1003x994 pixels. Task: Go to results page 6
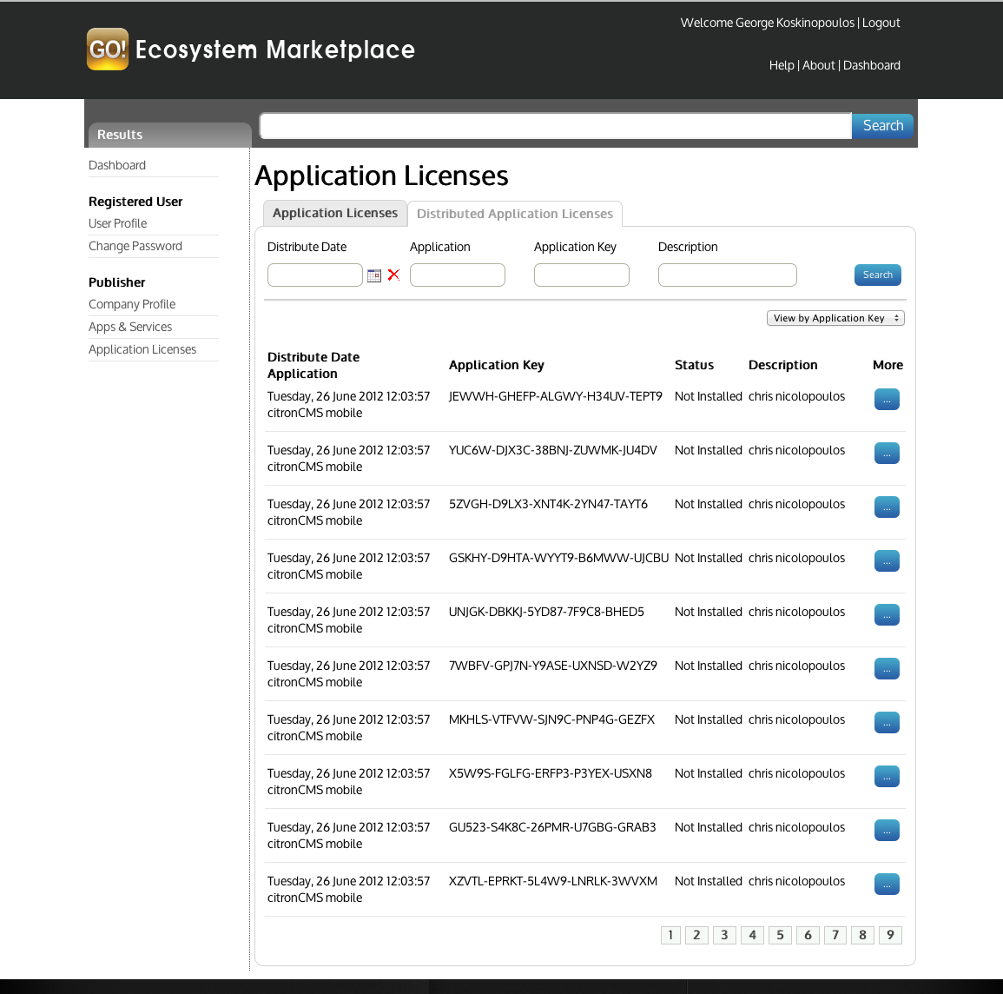coord(808,935)
